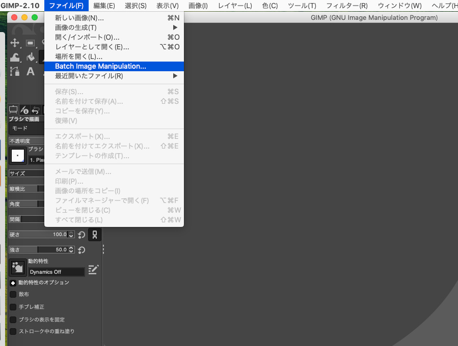Choose 場所を開く(L)...
Screen dimensions: 458x346
[114, 56]
